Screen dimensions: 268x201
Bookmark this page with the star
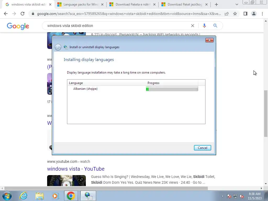235,14
